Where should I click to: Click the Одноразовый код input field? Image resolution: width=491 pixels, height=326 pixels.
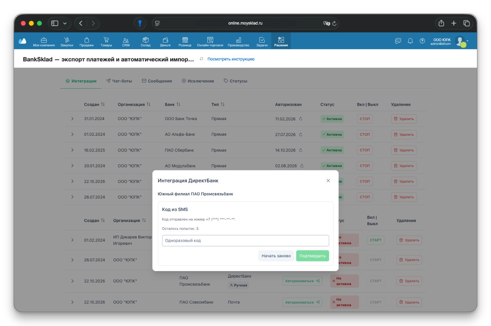click(x=245, y=240)
